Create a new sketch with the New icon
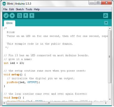Screen dimensions: 114x107 click(x=20, y=16)
